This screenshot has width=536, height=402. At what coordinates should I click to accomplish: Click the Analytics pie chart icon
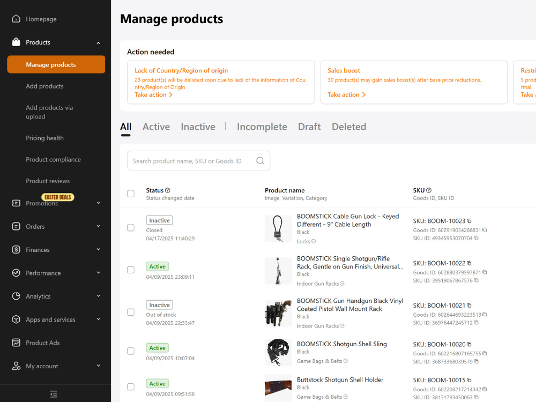coord(16,296)
